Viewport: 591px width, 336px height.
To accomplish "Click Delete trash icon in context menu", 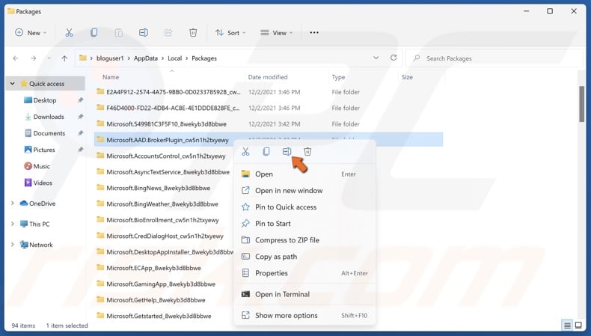I will (307, 152).
